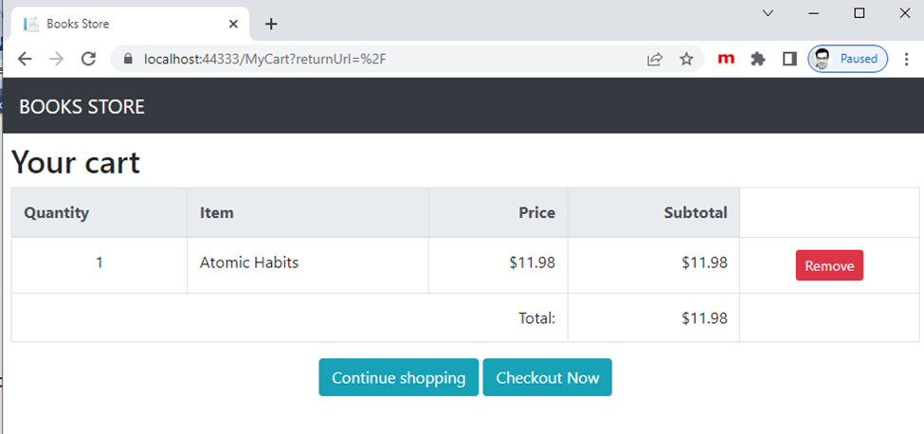The width and height of the screenshot is (924, 434).
Task: Expand the tab search chevron
Action: click(x=768, y=13)
